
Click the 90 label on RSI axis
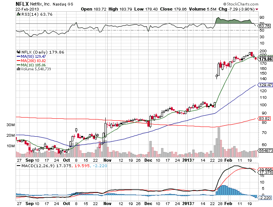pos(262,18)
